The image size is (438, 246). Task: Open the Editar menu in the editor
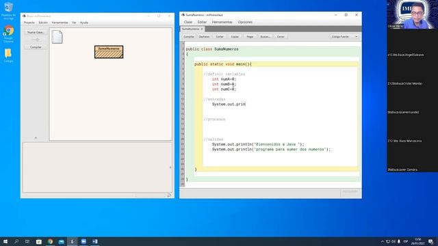(x=202, y=22)
